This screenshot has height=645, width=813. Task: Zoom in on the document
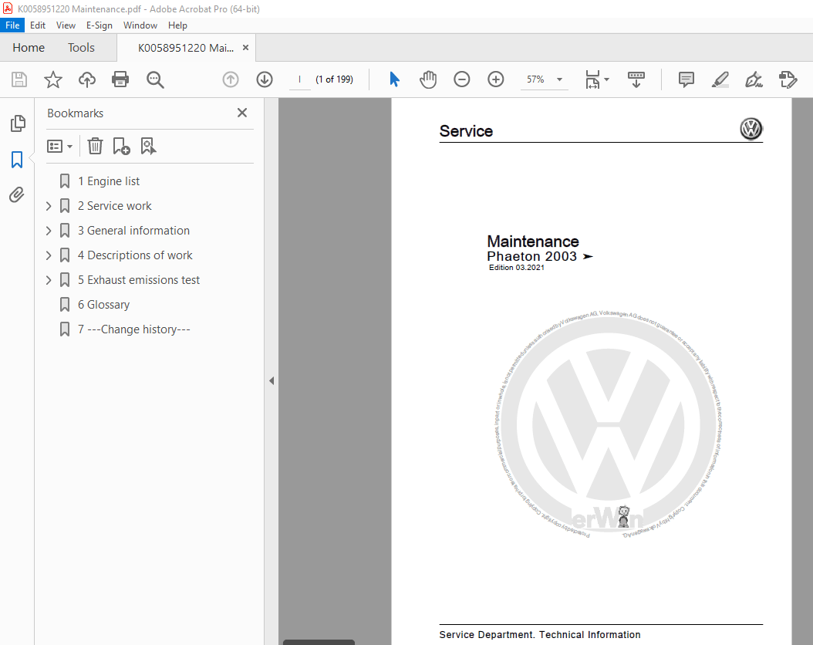[x=495, y=79]
